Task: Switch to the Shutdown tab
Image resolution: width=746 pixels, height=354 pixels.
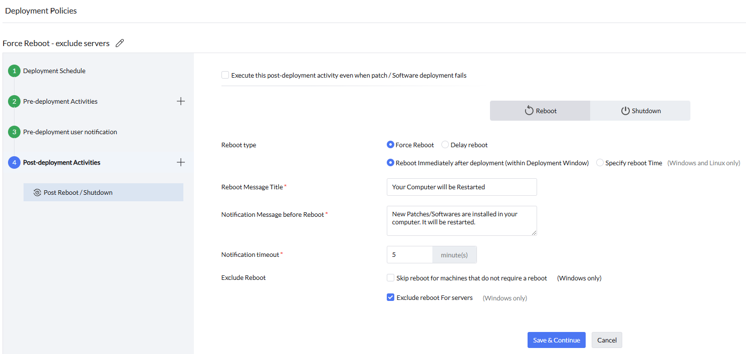Action: coord(640,110)
